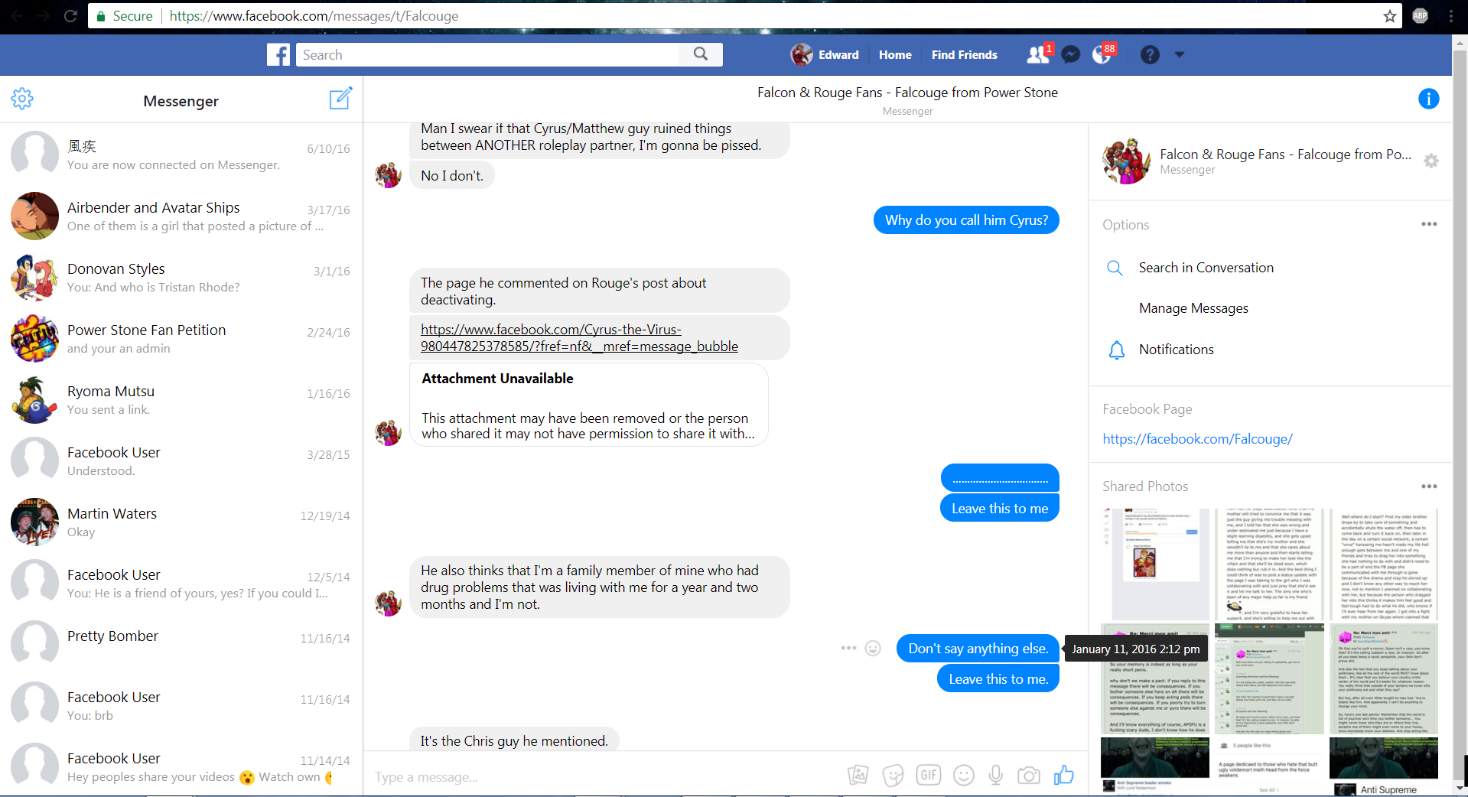
Task: Click the 'Leave this to me.' message bubble
Action: click(x=998, y=679)
